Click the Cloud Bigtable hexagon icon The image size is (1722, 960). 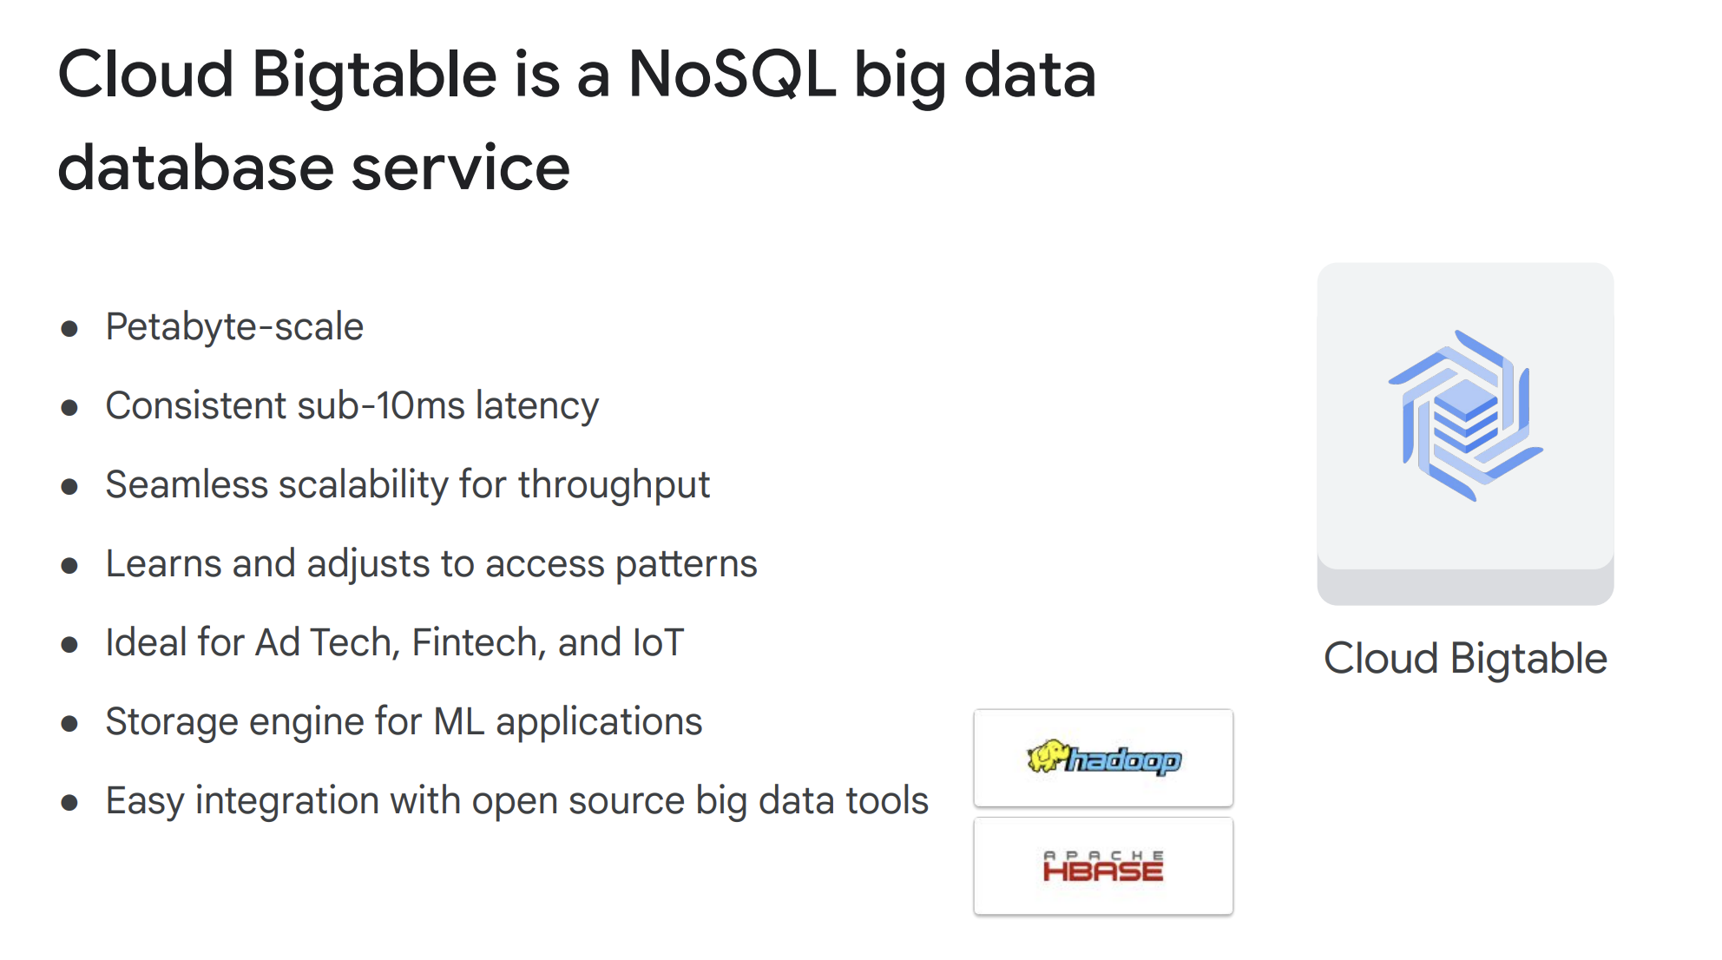point(1465,416)
